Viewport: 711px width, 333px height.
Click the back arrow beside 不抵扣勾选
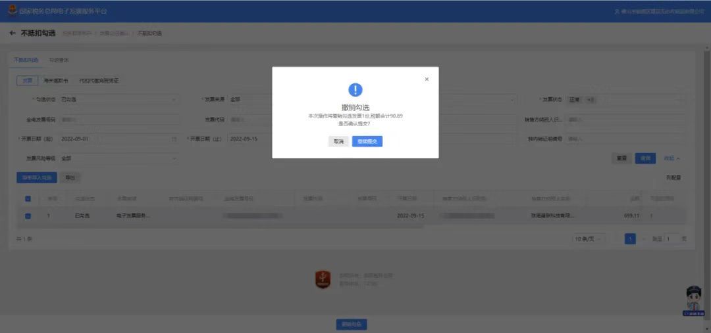click(13, 33)
